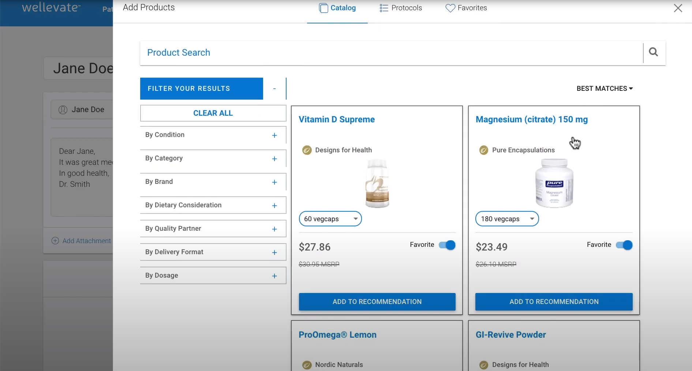Image resolution: width=692 pixels, height=371 pixels.
Task: Open the Vitamin D Supreme product title
Action: [337, 119]
